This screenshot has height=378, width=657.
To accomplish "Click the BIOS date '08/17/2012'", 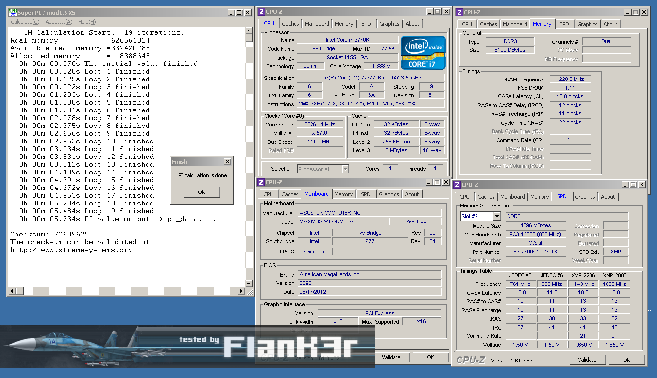I will (369, 292).
